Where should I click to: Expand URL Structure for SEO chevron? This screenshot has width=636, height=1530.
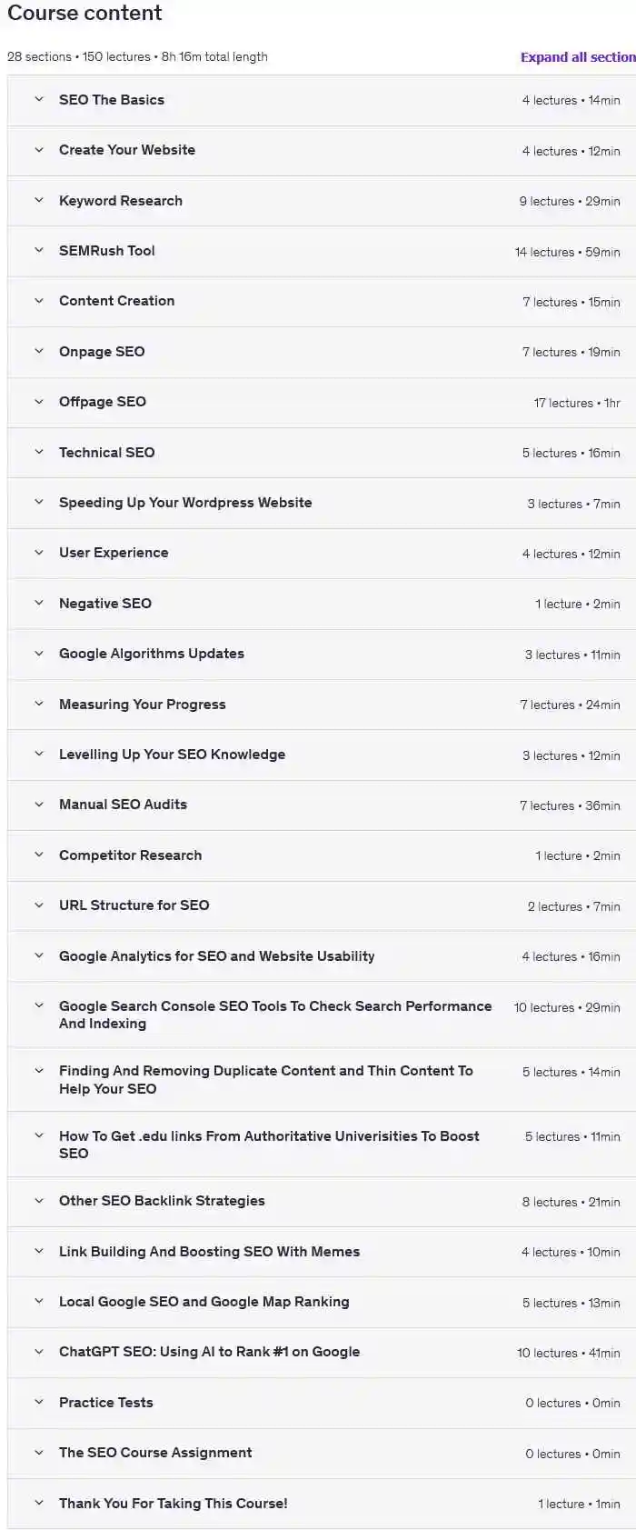39,905
